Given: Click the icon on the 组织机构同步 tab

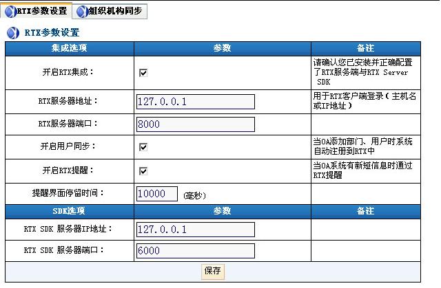Looking at the screenshot, I should pos(82,11).
